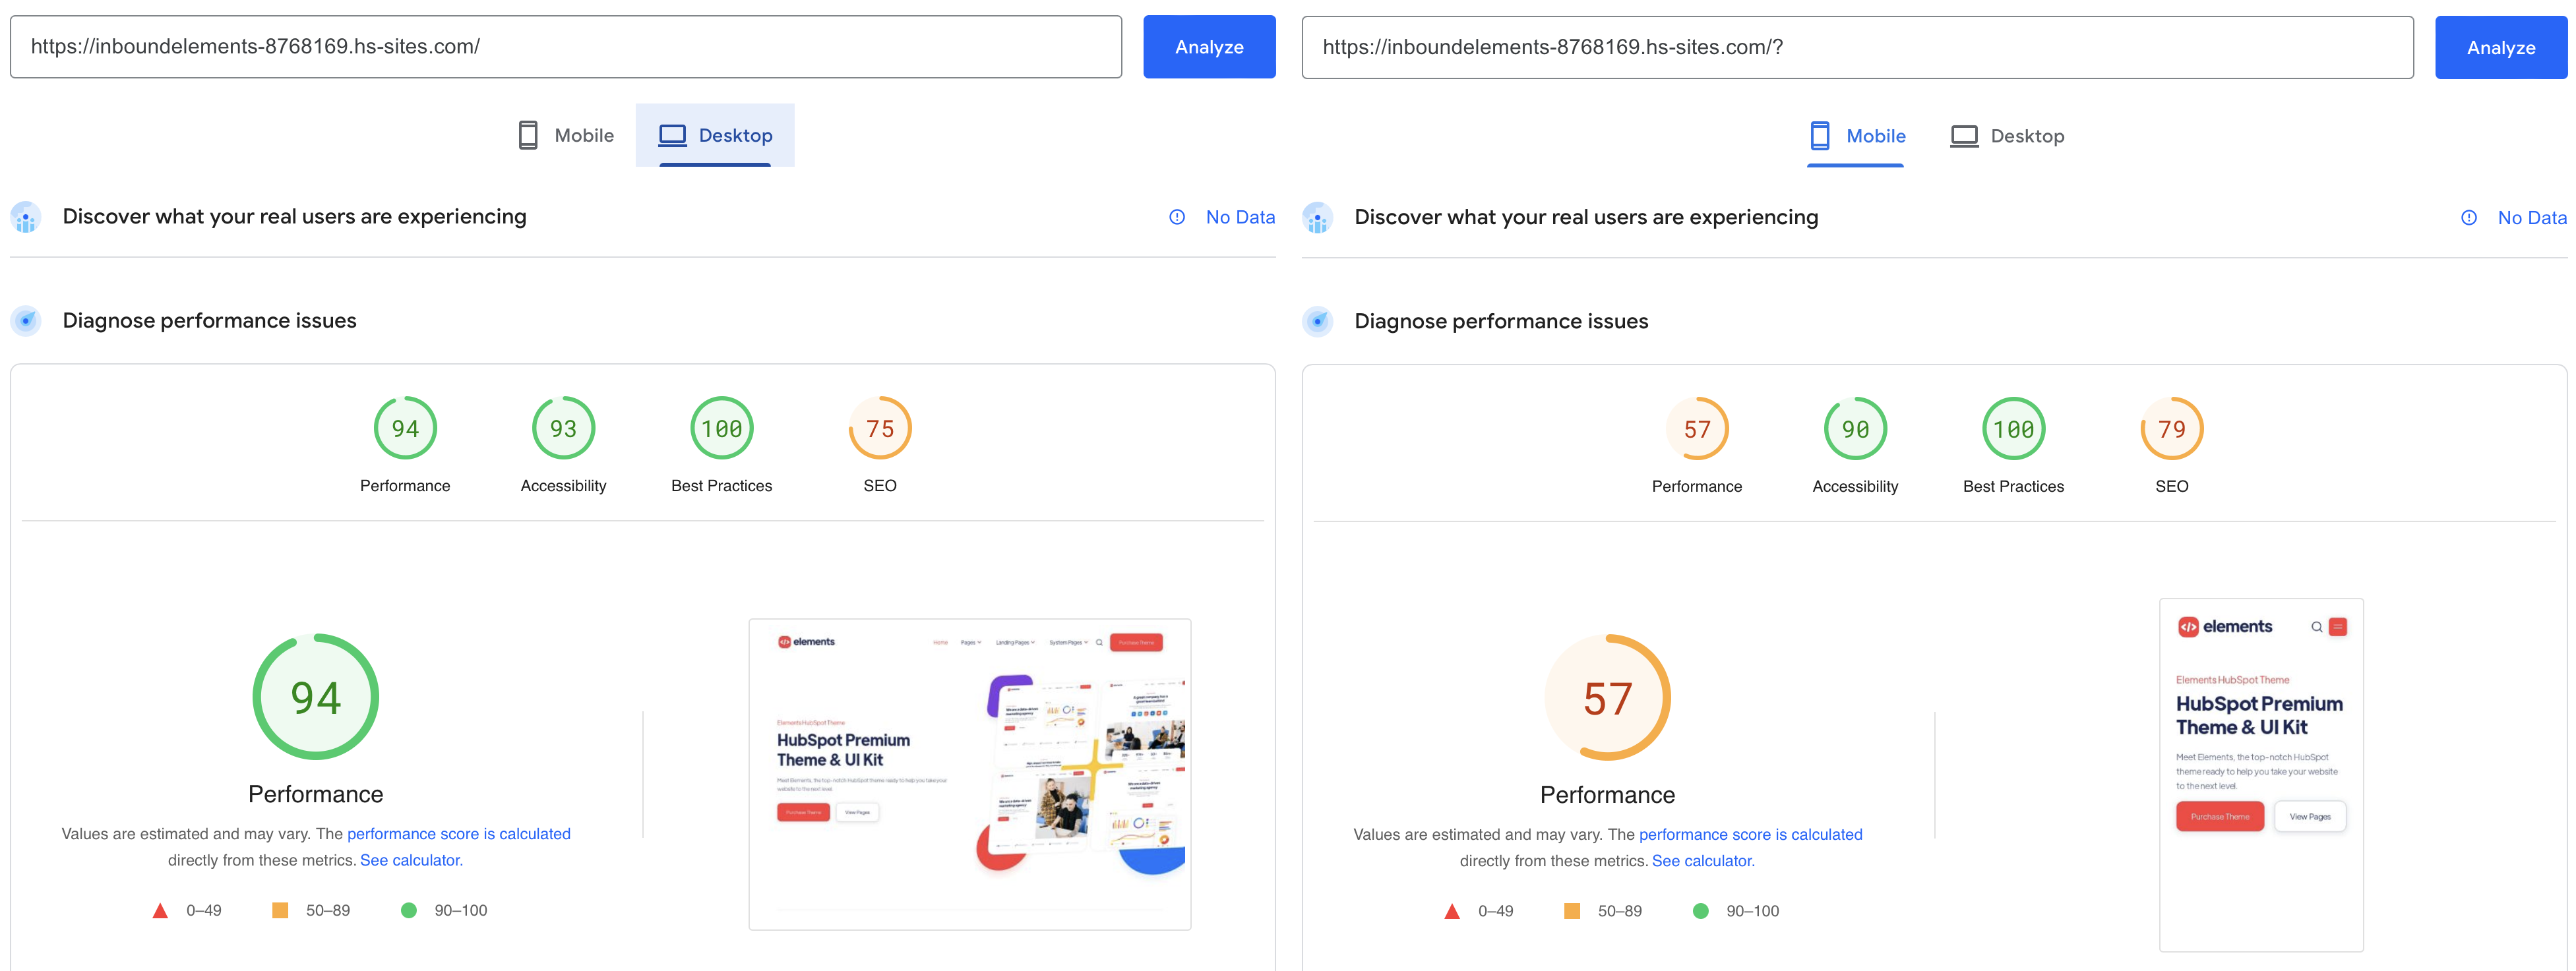Open 'See calculator' link in right report
2576x971 pixels.
[x=1702, y=862]
